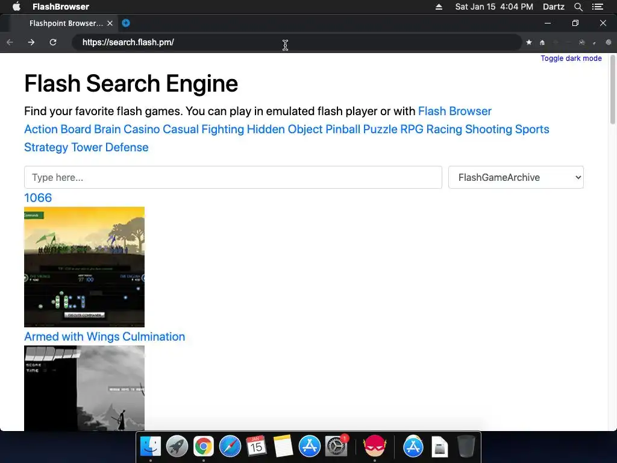This screenshot has height=463, width=617.
Task: Click the bookmark star icon
Action: point(529,42)
